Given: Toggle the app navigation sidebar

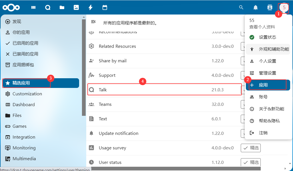Looking at the screenshot, I should (x=93, y=22).
